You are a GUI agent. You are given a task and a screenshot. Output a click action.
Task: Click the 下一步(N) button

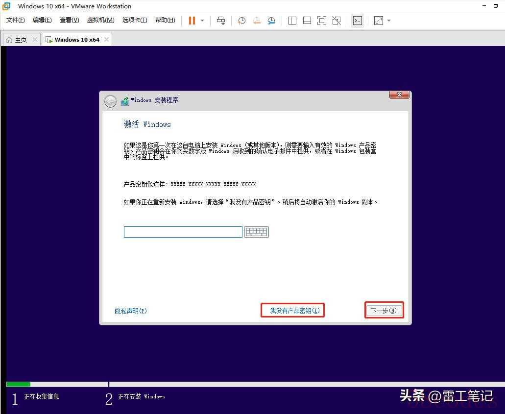(x=384, y=311)
